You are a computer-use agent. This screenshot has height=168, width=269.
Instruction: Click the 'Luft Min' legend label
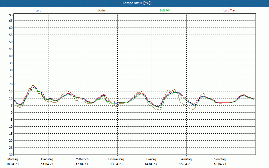165,10
